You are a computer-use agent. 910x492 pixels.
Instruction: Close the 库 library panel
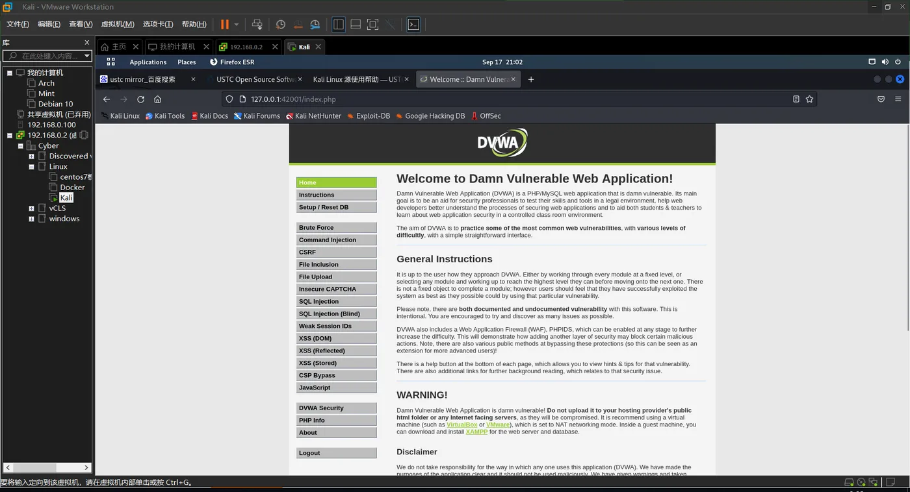[x=87, y=42]
